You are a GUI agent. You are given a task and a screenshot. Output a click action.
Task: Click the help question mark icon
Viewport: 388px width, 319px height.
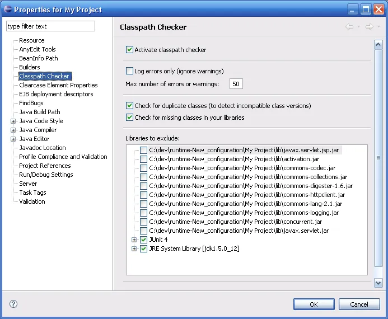(13, 304)
